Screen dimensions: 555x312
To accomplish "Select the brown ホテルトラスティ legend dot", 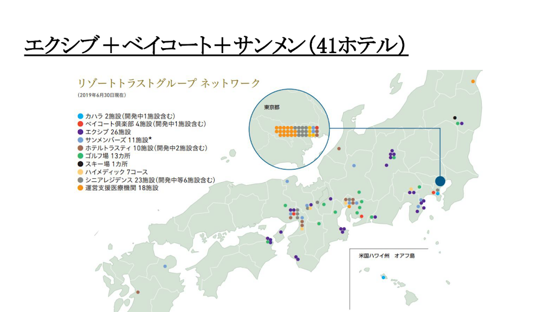I will point(80,148).
